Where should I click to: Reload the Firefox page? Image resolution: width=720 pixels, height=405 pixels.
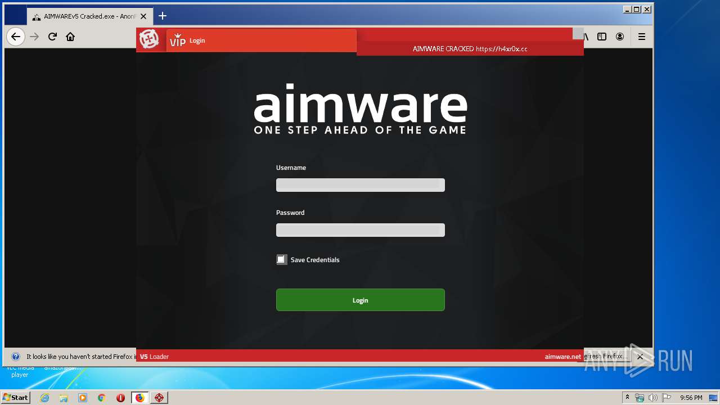tap(52, 37)
